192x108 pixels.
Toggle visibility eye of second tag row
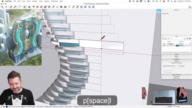point(164,46)
